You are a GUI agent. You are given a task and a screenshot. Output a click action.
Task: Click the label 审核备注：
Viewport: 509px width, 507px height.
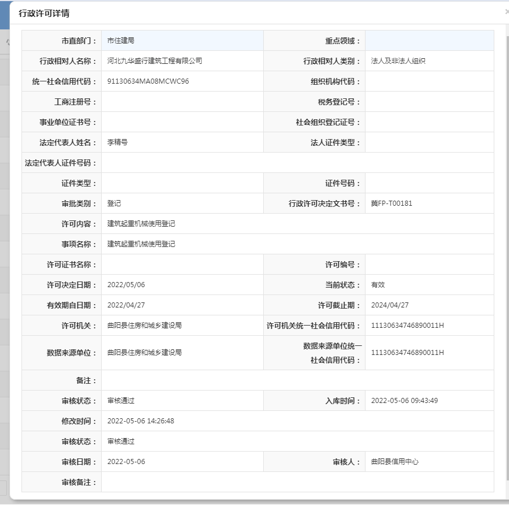[x=79, y=482]
